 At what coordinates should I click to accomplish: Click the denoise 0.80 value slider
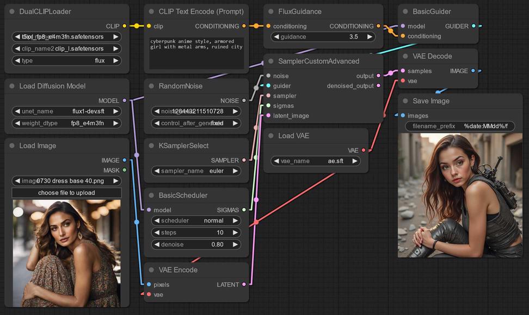(x=196, y=244)
